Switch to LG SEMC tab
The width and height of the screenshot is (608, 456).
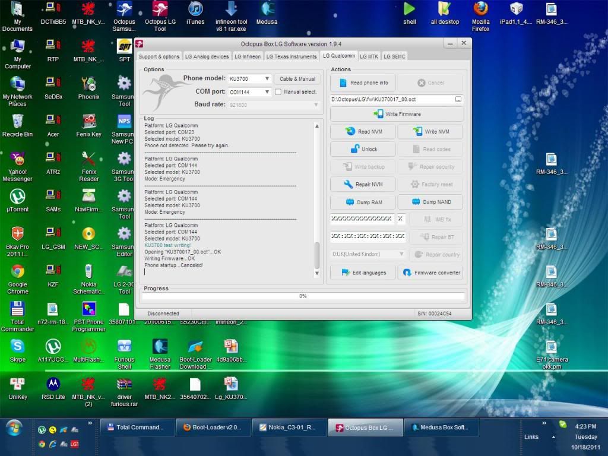[x=394, y=56]
